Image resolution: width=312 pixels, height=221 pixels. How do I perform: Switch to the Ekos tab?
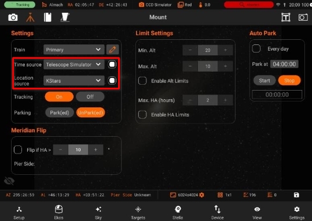[58, 212]
